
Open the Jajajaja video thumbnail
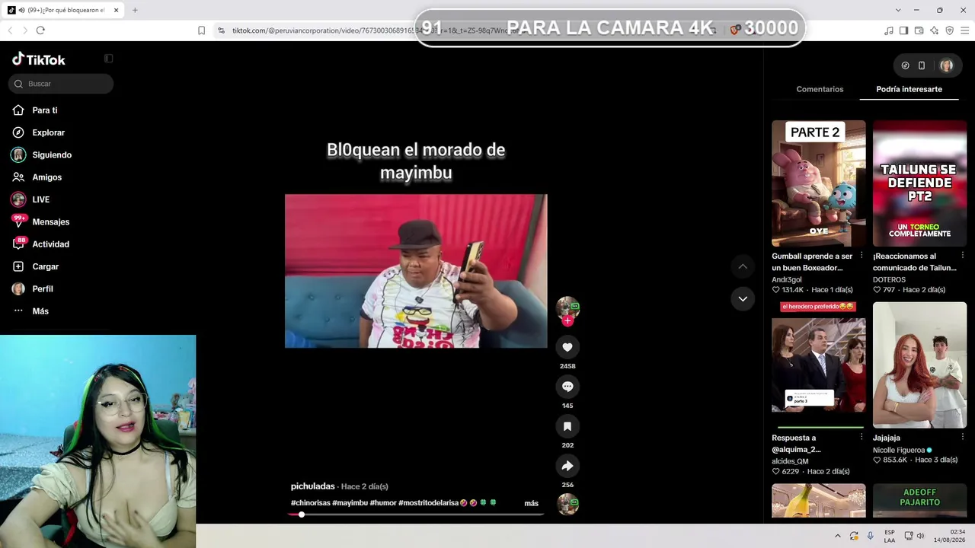[919, 365]
